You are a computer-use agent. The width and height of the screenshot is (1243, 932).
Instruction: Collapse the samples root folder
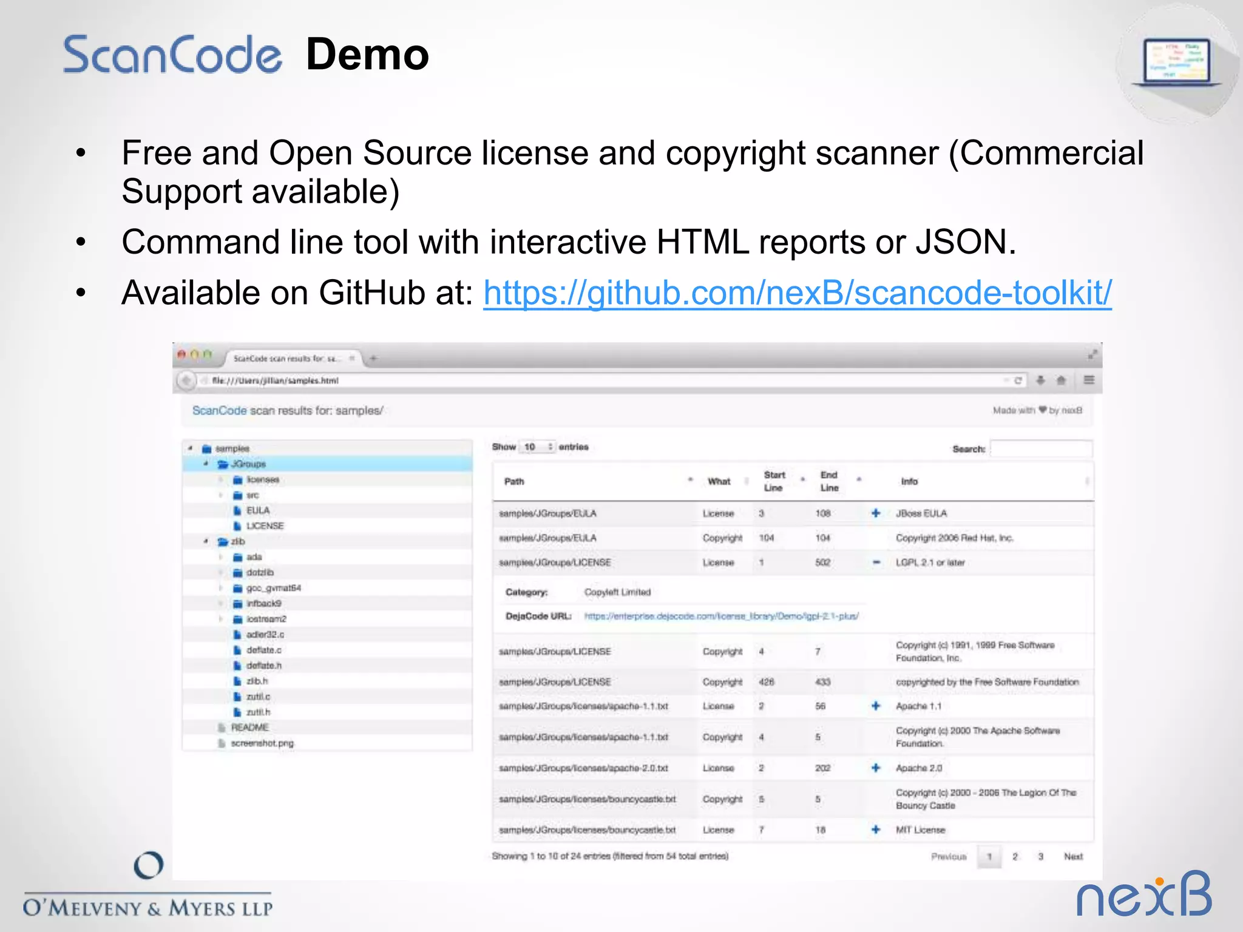pyautogui.click(x=190, y=448)
